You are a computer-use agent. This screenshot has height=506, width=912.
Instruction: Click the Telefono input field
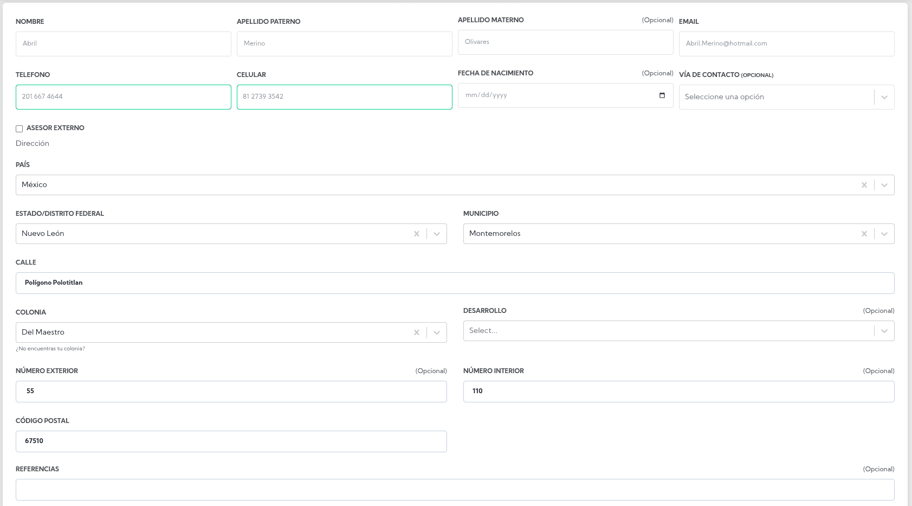pyautogui.click(x=124, y=97)
